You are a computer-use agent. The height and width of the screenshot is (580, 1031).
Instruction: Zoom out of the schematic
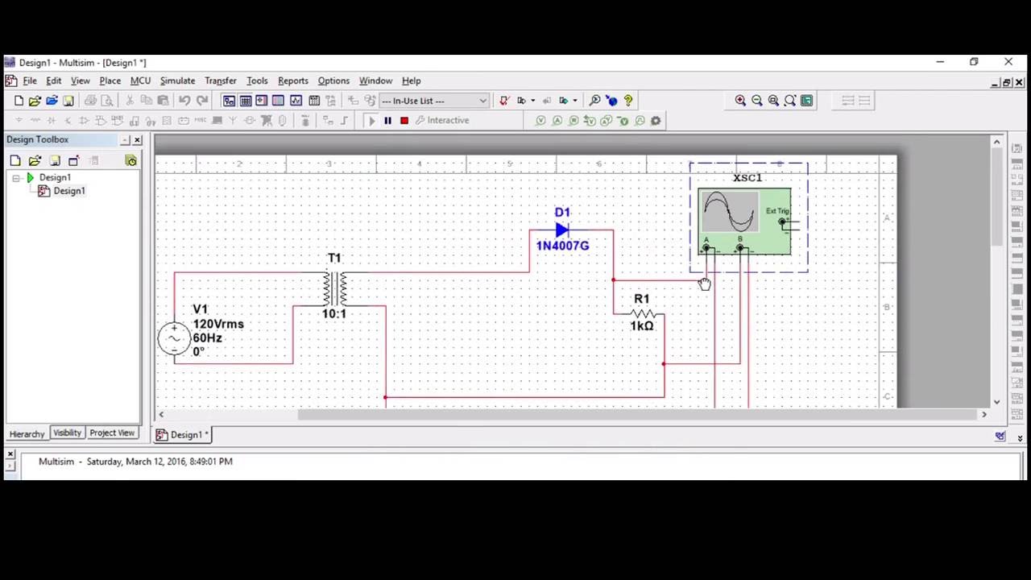click(757, 101)
